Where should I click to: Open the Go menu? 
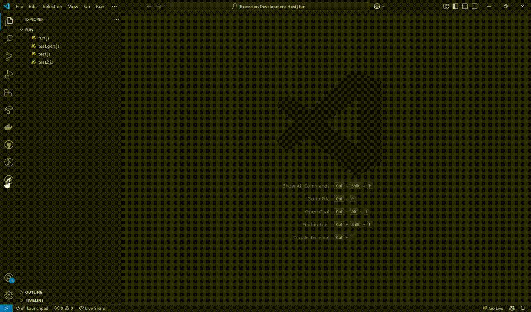coord(87,6)
